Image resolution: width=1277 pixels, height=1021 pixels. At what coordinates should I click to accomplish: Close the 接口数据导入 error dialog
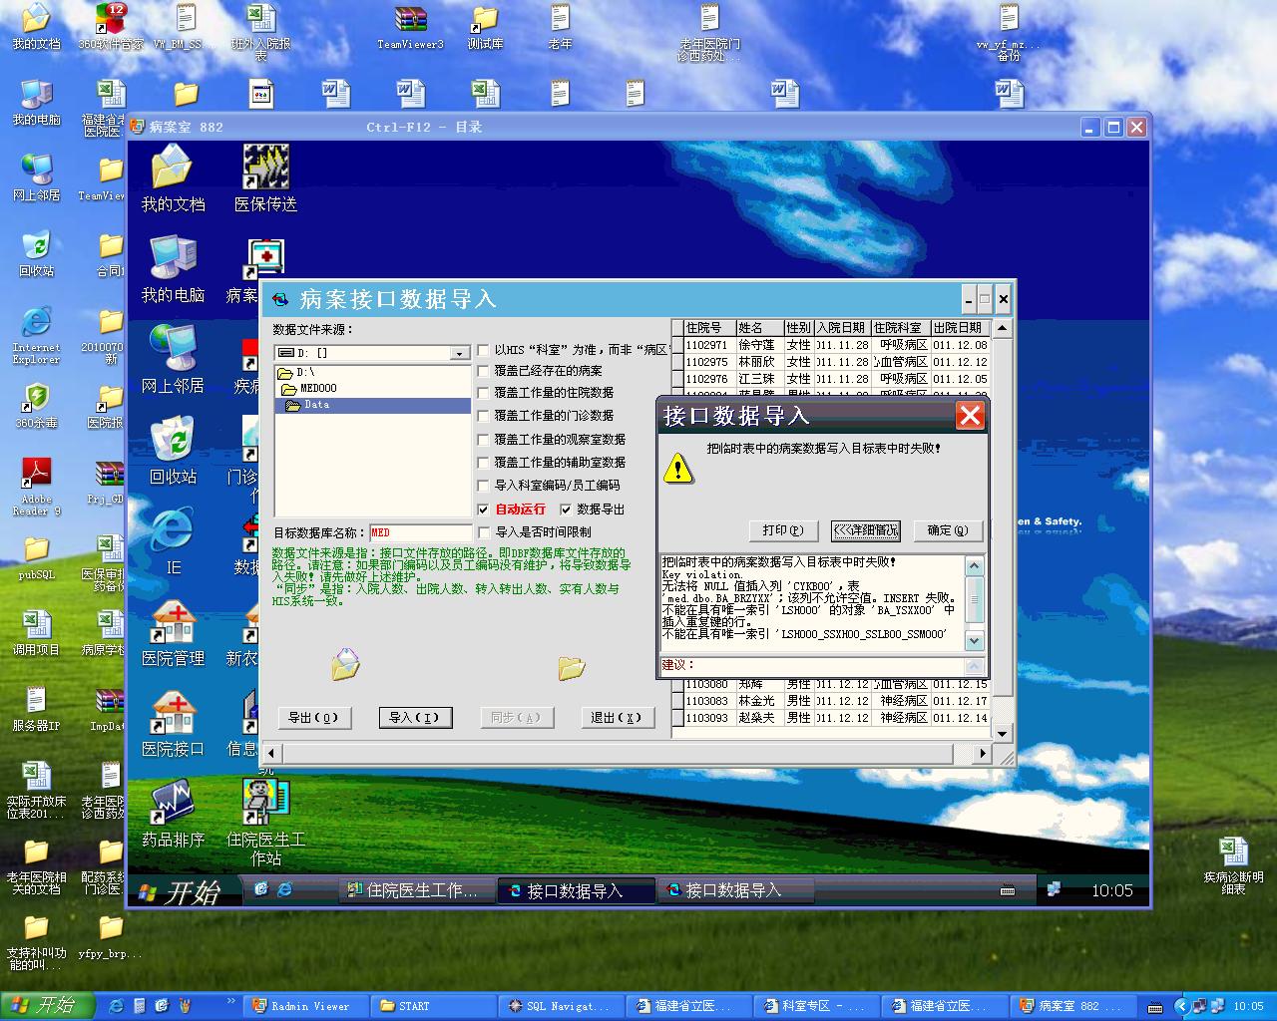click(970, 415)
